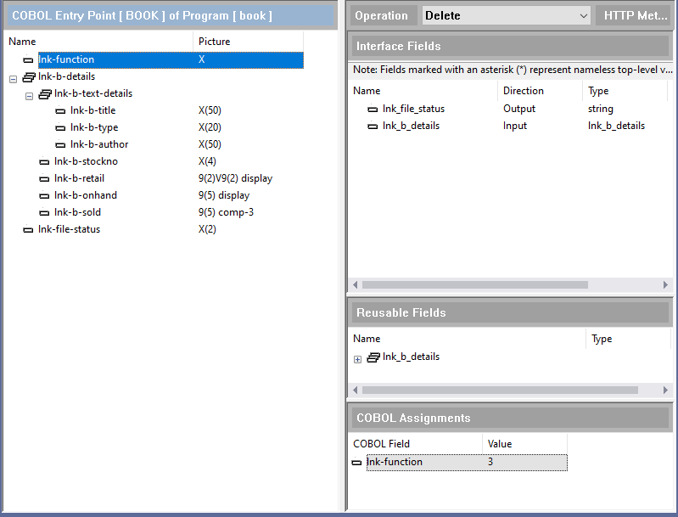Click the field icon beside lnk-b-title

(60, 111)
